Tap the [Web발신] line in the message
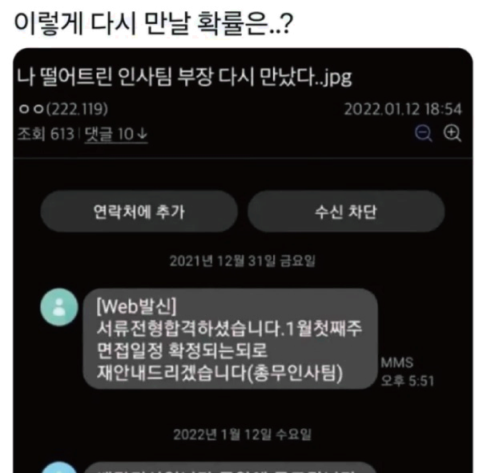 136,306
